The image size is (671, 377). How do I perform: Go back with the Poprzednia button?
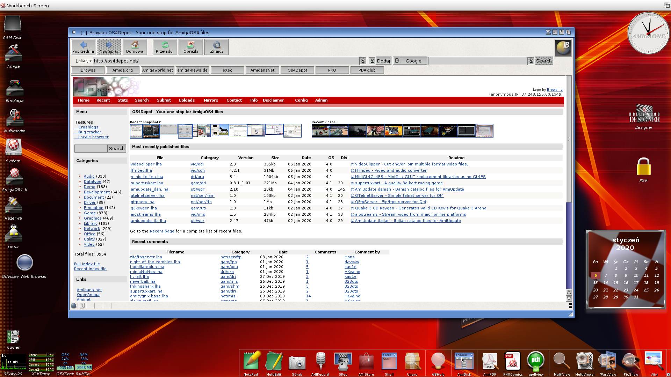[83, 47]
